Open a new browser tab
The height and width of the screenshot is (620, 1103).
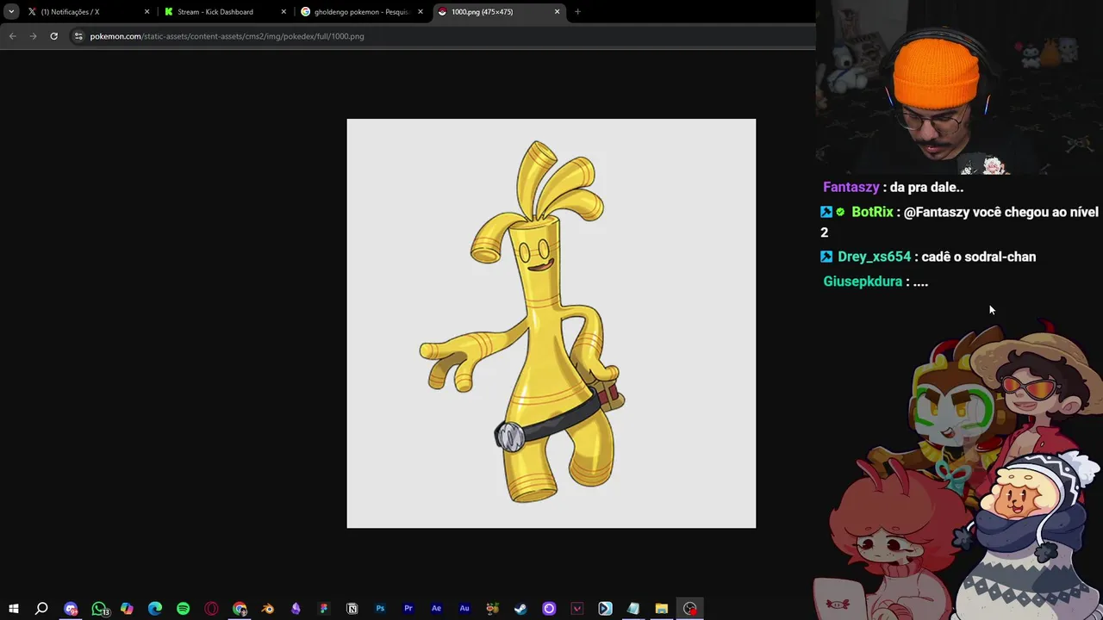click(577, 12)
